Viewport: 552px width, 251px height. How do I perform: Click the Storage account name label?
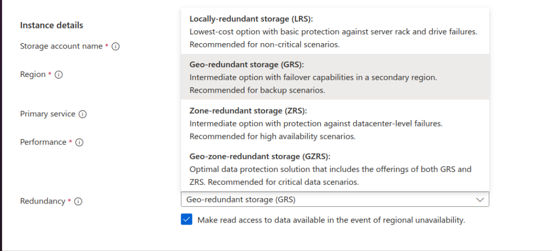(x=61, y=46)
